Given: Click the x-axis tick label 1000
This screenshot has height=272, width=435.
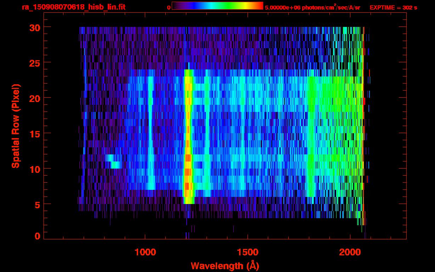Looking at the screenshot, I should pos(145,252).
